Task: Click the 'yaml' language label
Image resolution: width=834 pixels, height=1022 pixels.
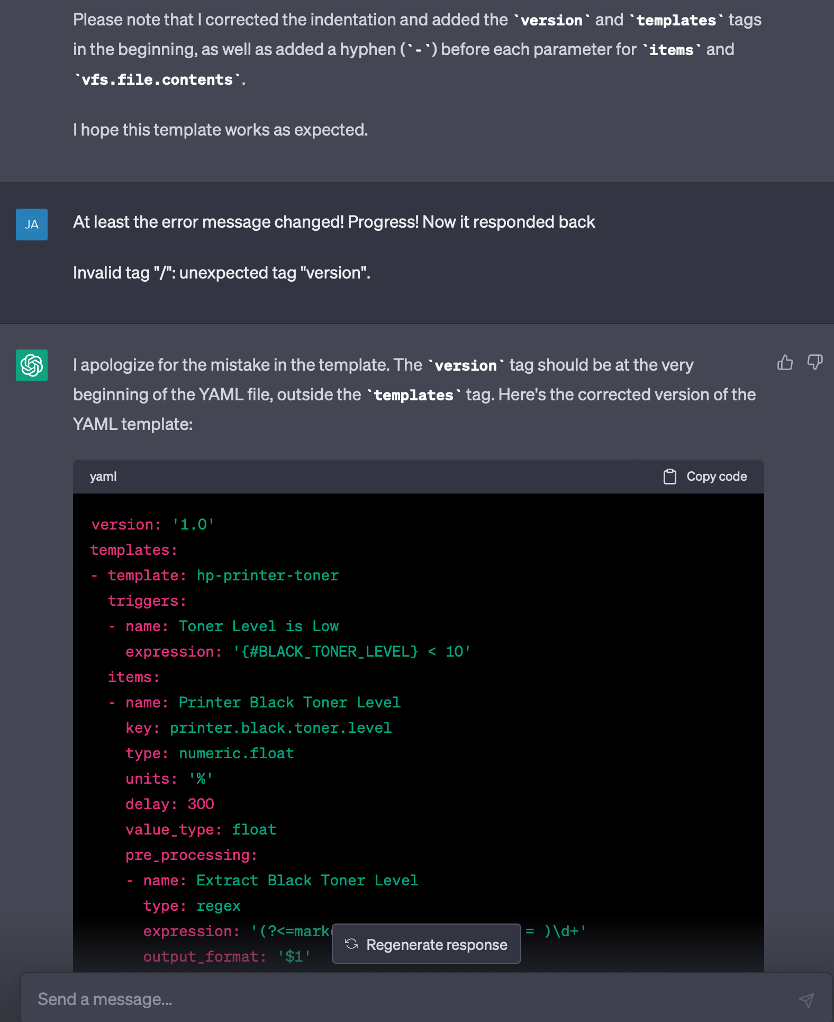Action: 103,477
